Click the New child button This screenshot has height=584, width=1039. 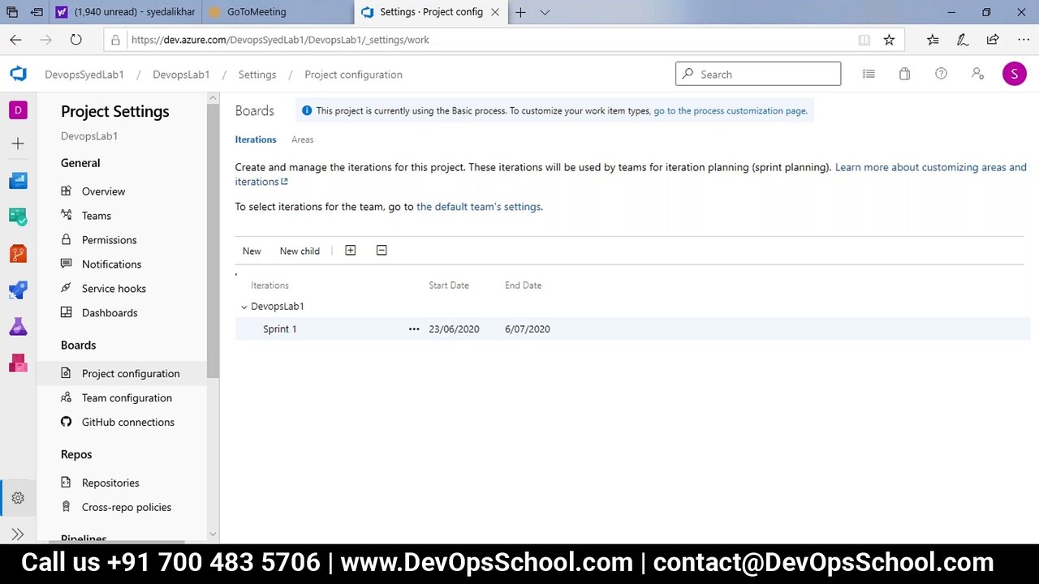click(x=300, y=251)
